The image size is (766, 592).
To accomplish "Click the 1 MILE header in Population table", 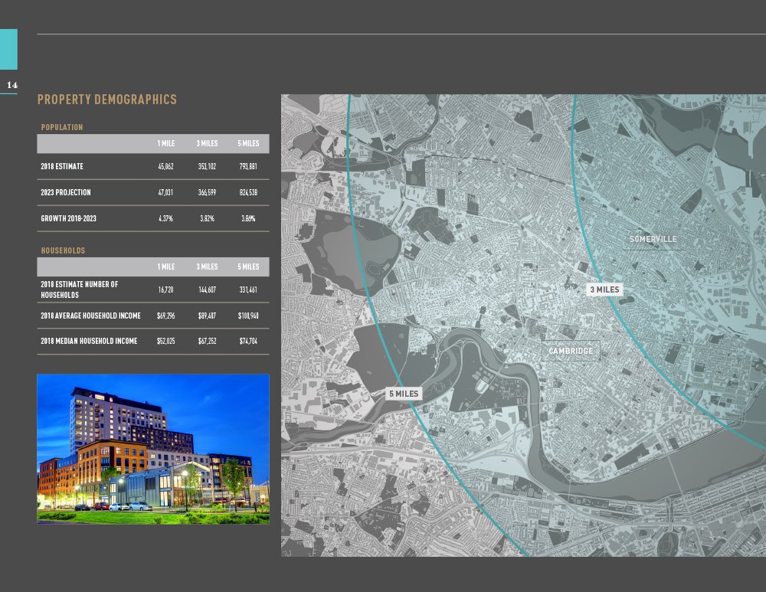I will 166,144.
